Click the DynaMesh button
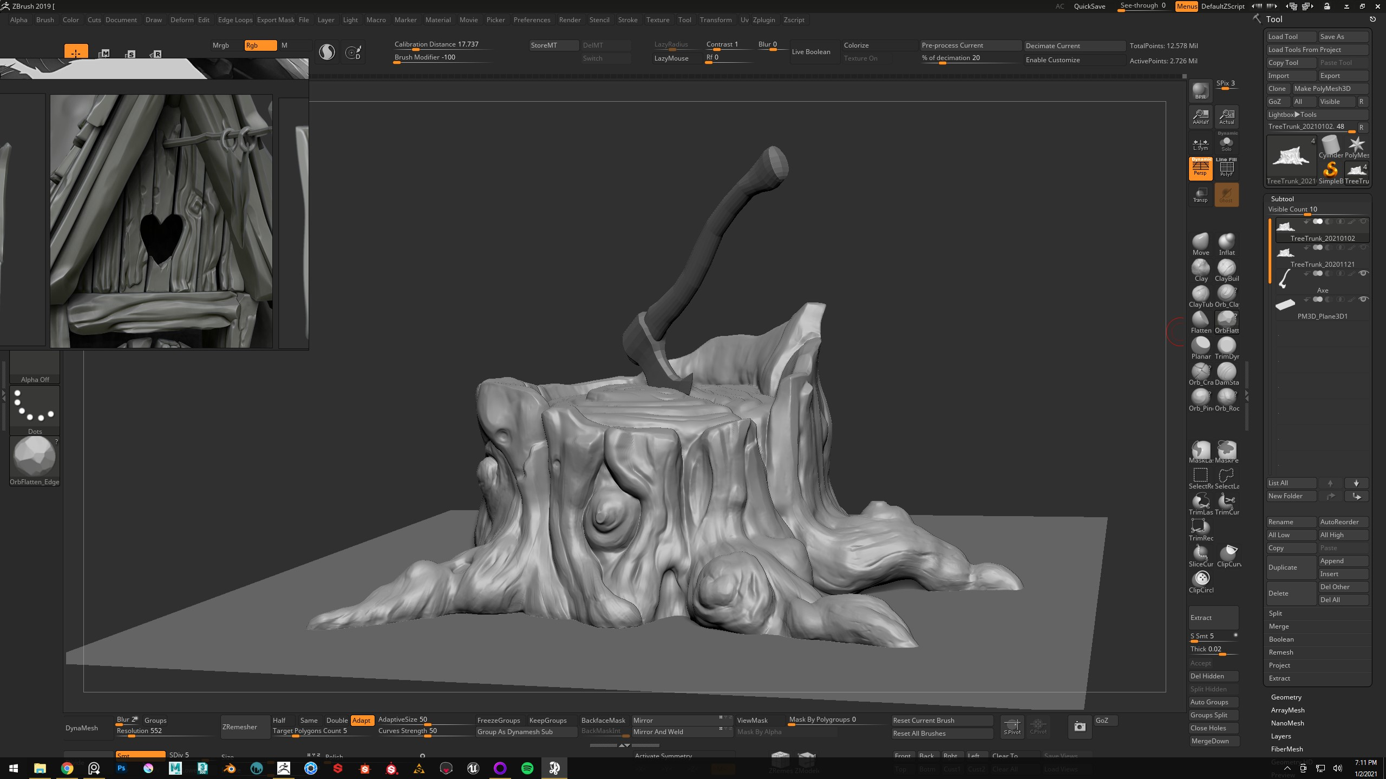This screenshot has width=1386, height=779. coord(88,728)
